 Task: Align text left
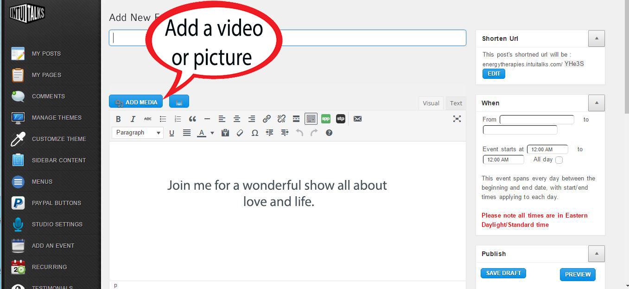(222, 119)
